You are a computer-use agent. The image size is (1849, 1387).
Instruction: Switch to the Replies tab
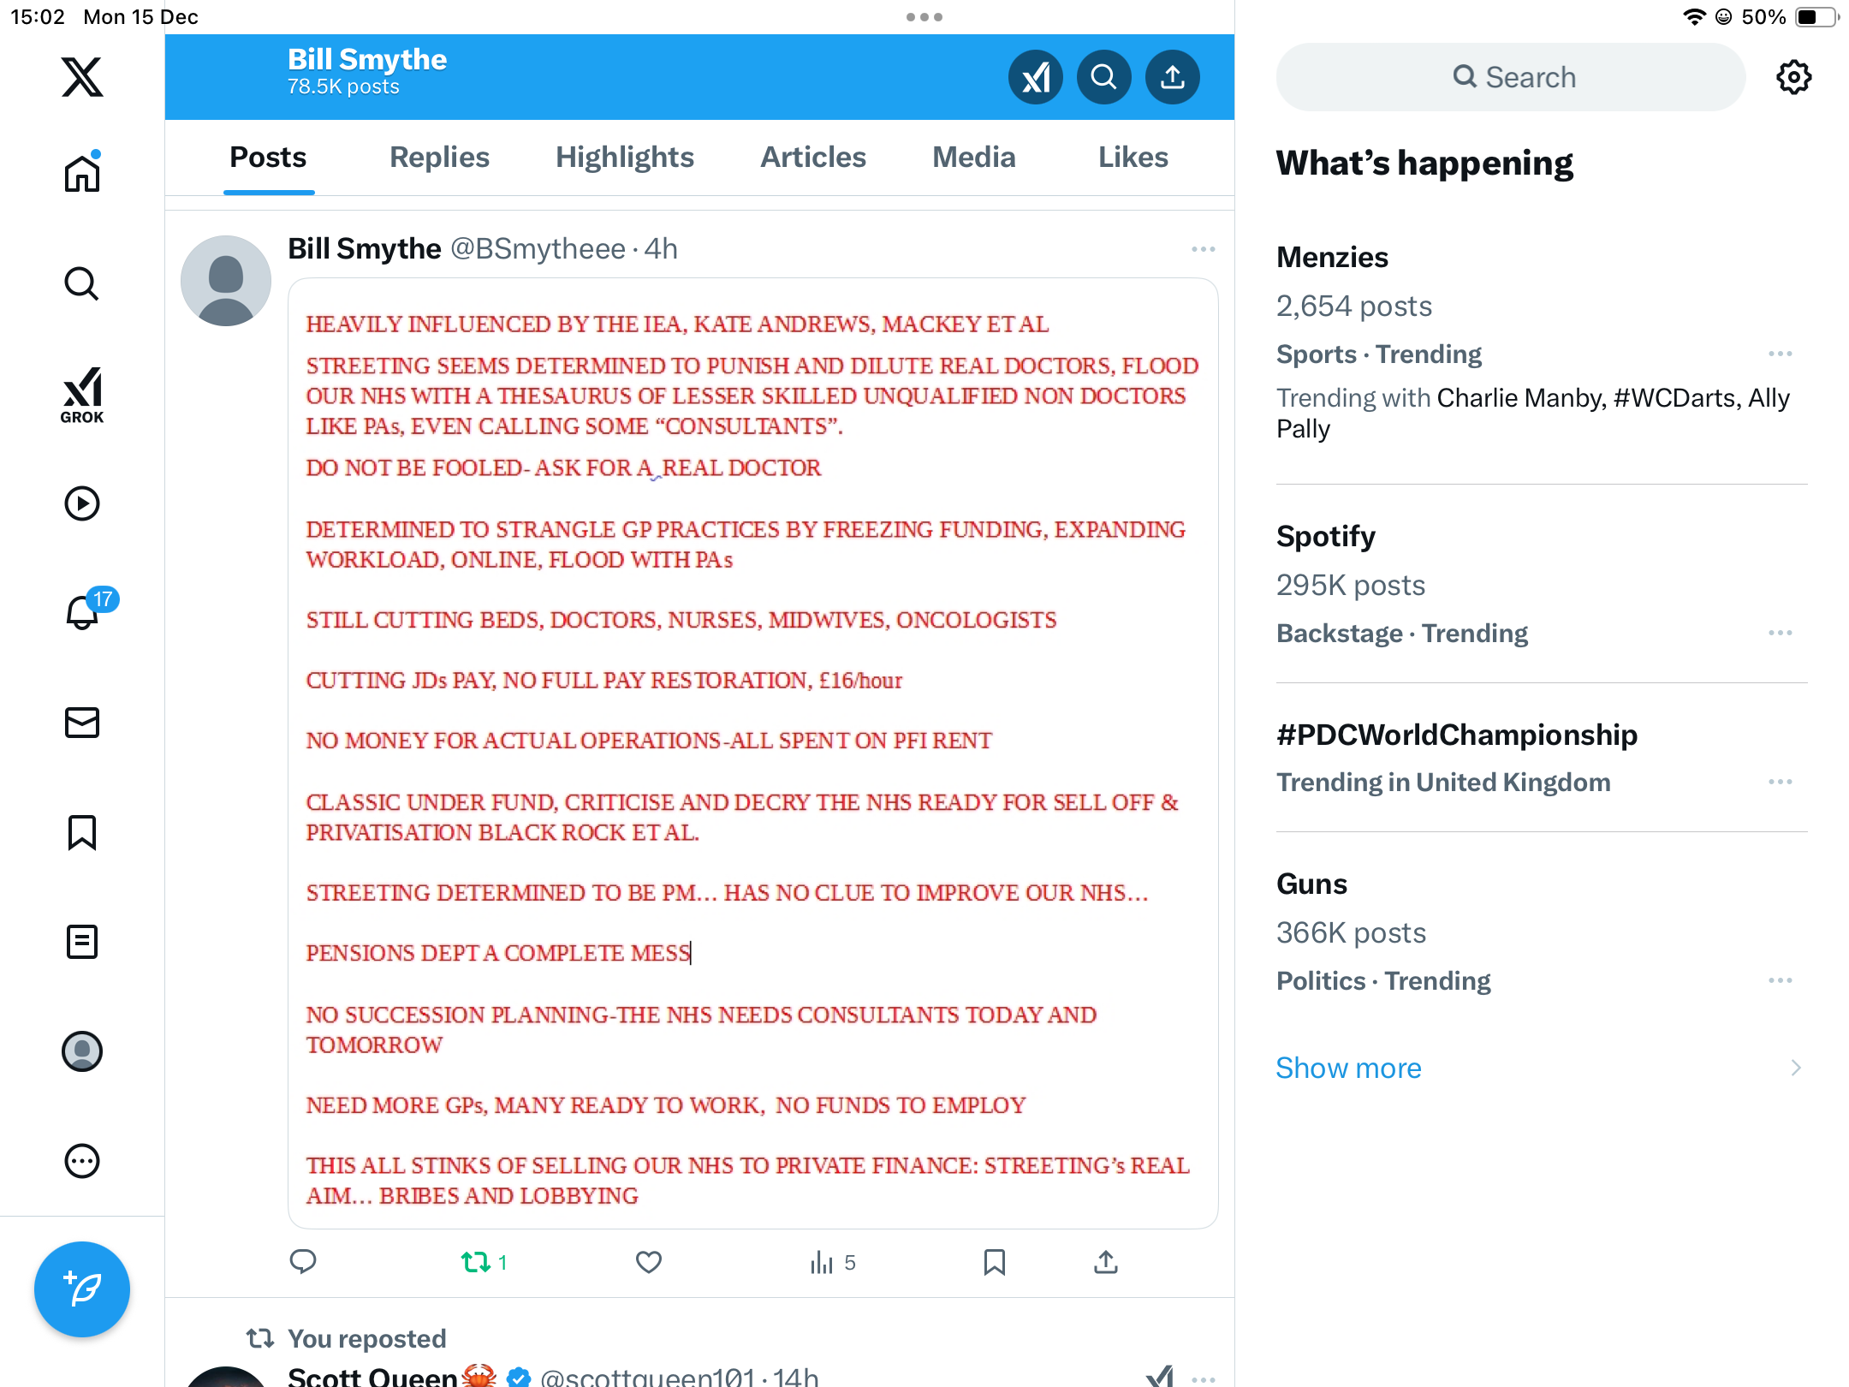click(439, 158)
